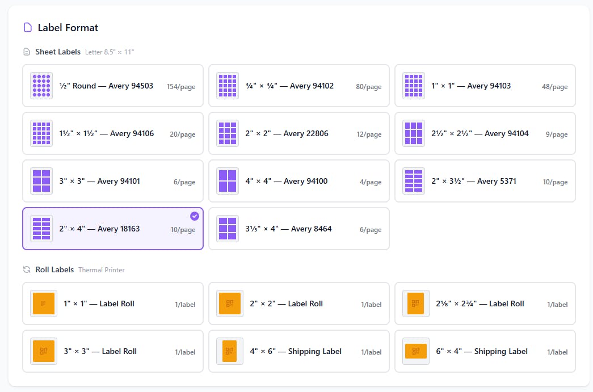
Task: Select 3⅓" × 4" — Avery 8464 format
Action: [x=298, y=229]
